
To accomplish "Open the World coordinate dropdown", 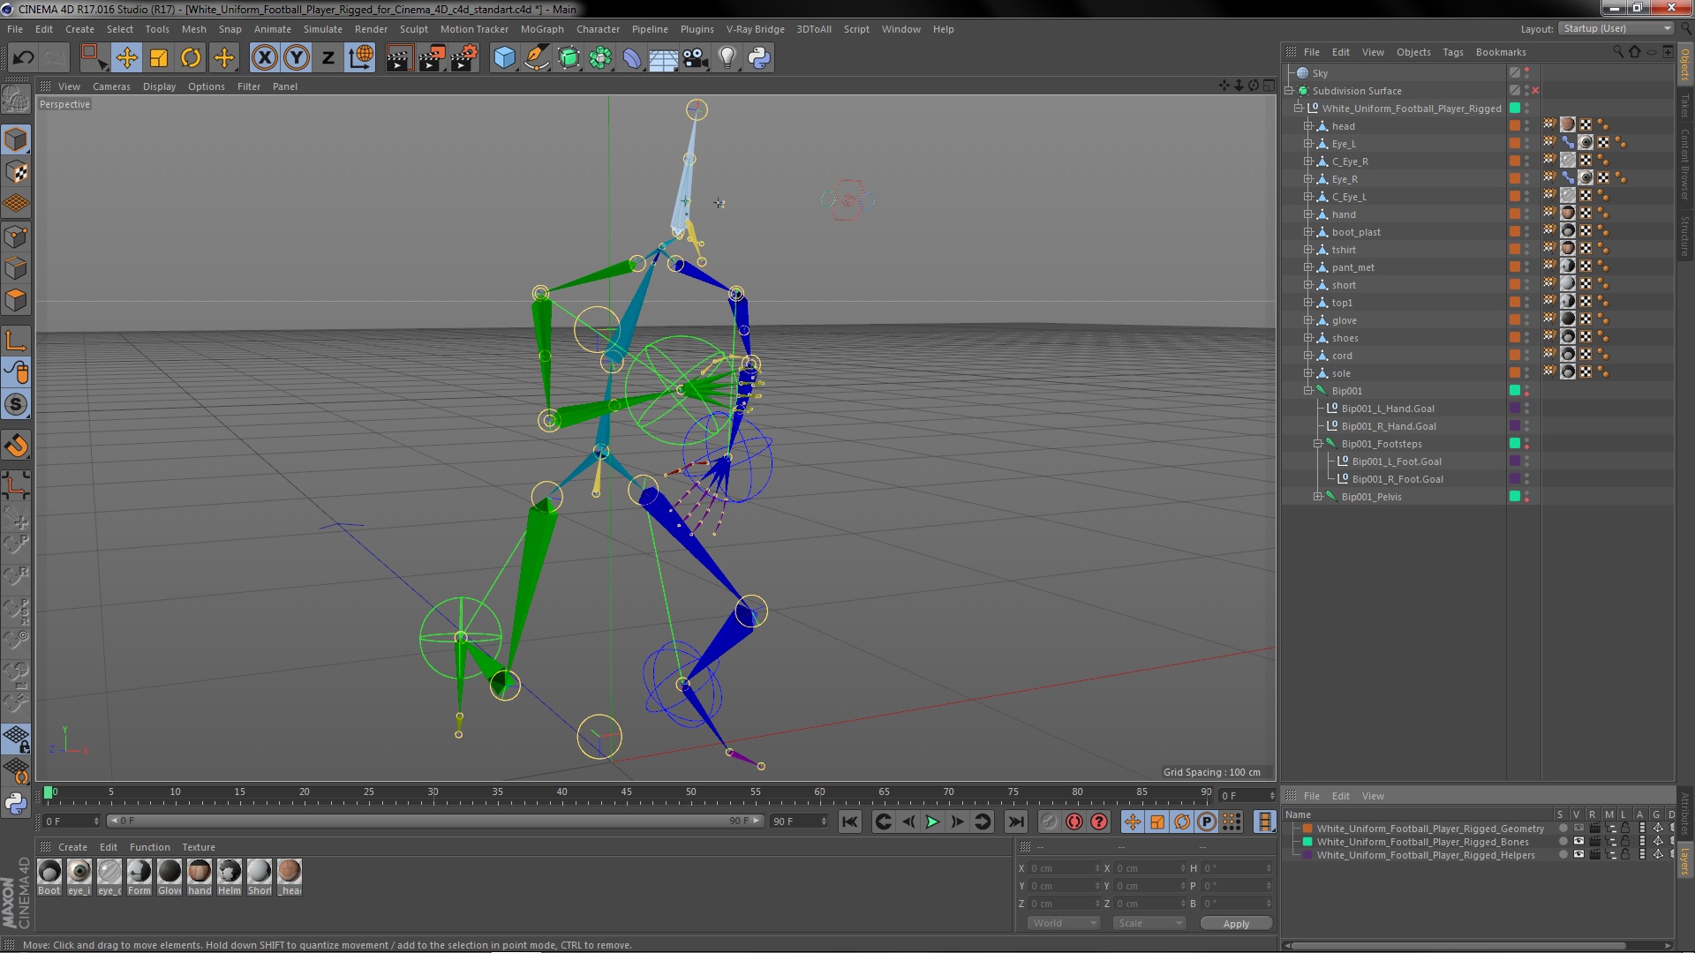I will [x=1063, y=923].
